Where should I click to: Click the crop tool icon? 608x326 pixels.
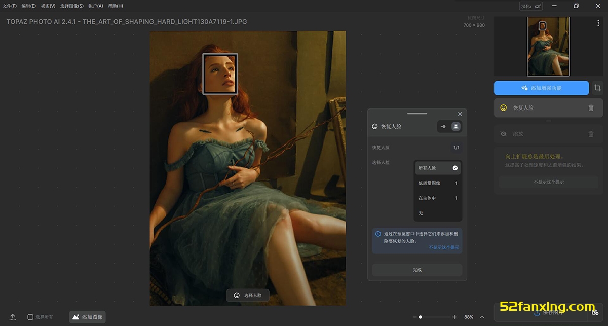click(598, 88)
